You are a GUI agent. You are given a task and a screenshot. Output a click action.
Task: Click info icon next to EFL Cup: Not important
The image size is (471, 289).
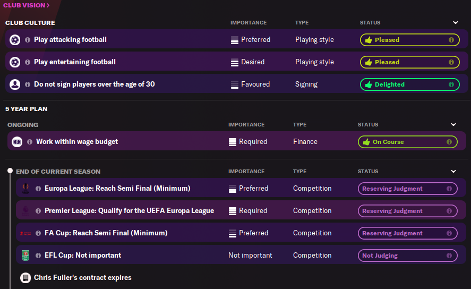(x=38, y=256)
